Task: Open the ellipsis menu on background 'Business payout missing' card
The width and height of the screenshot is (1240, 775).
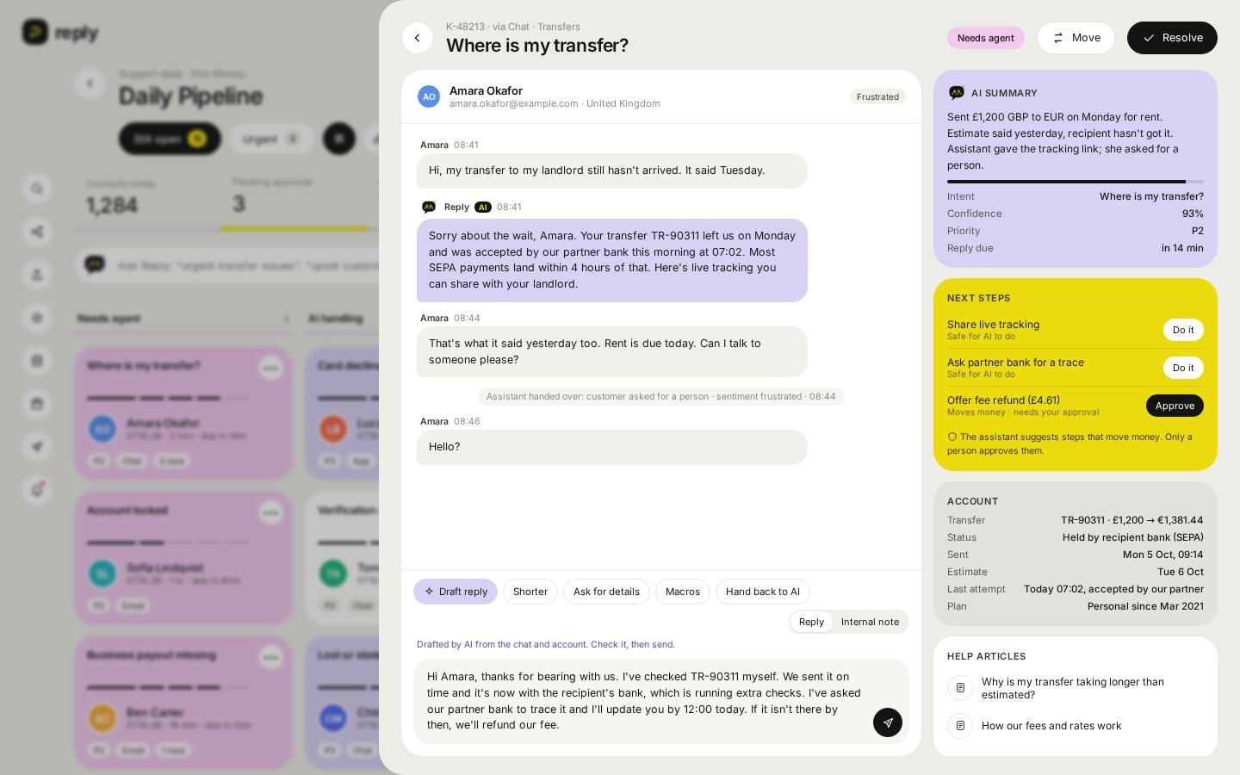Action: pos(271,657)
